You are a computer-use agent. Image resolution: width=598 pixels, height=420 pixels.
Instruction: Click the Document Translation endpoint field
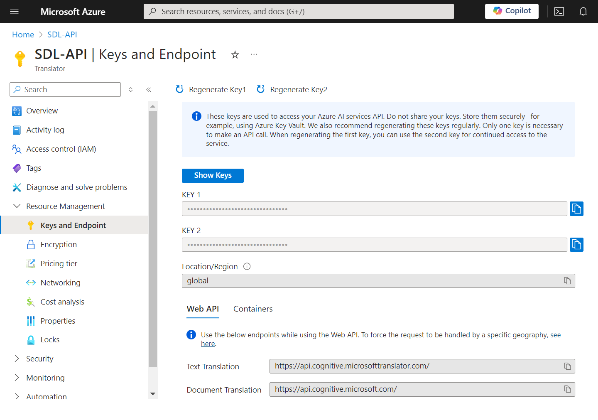422,389
